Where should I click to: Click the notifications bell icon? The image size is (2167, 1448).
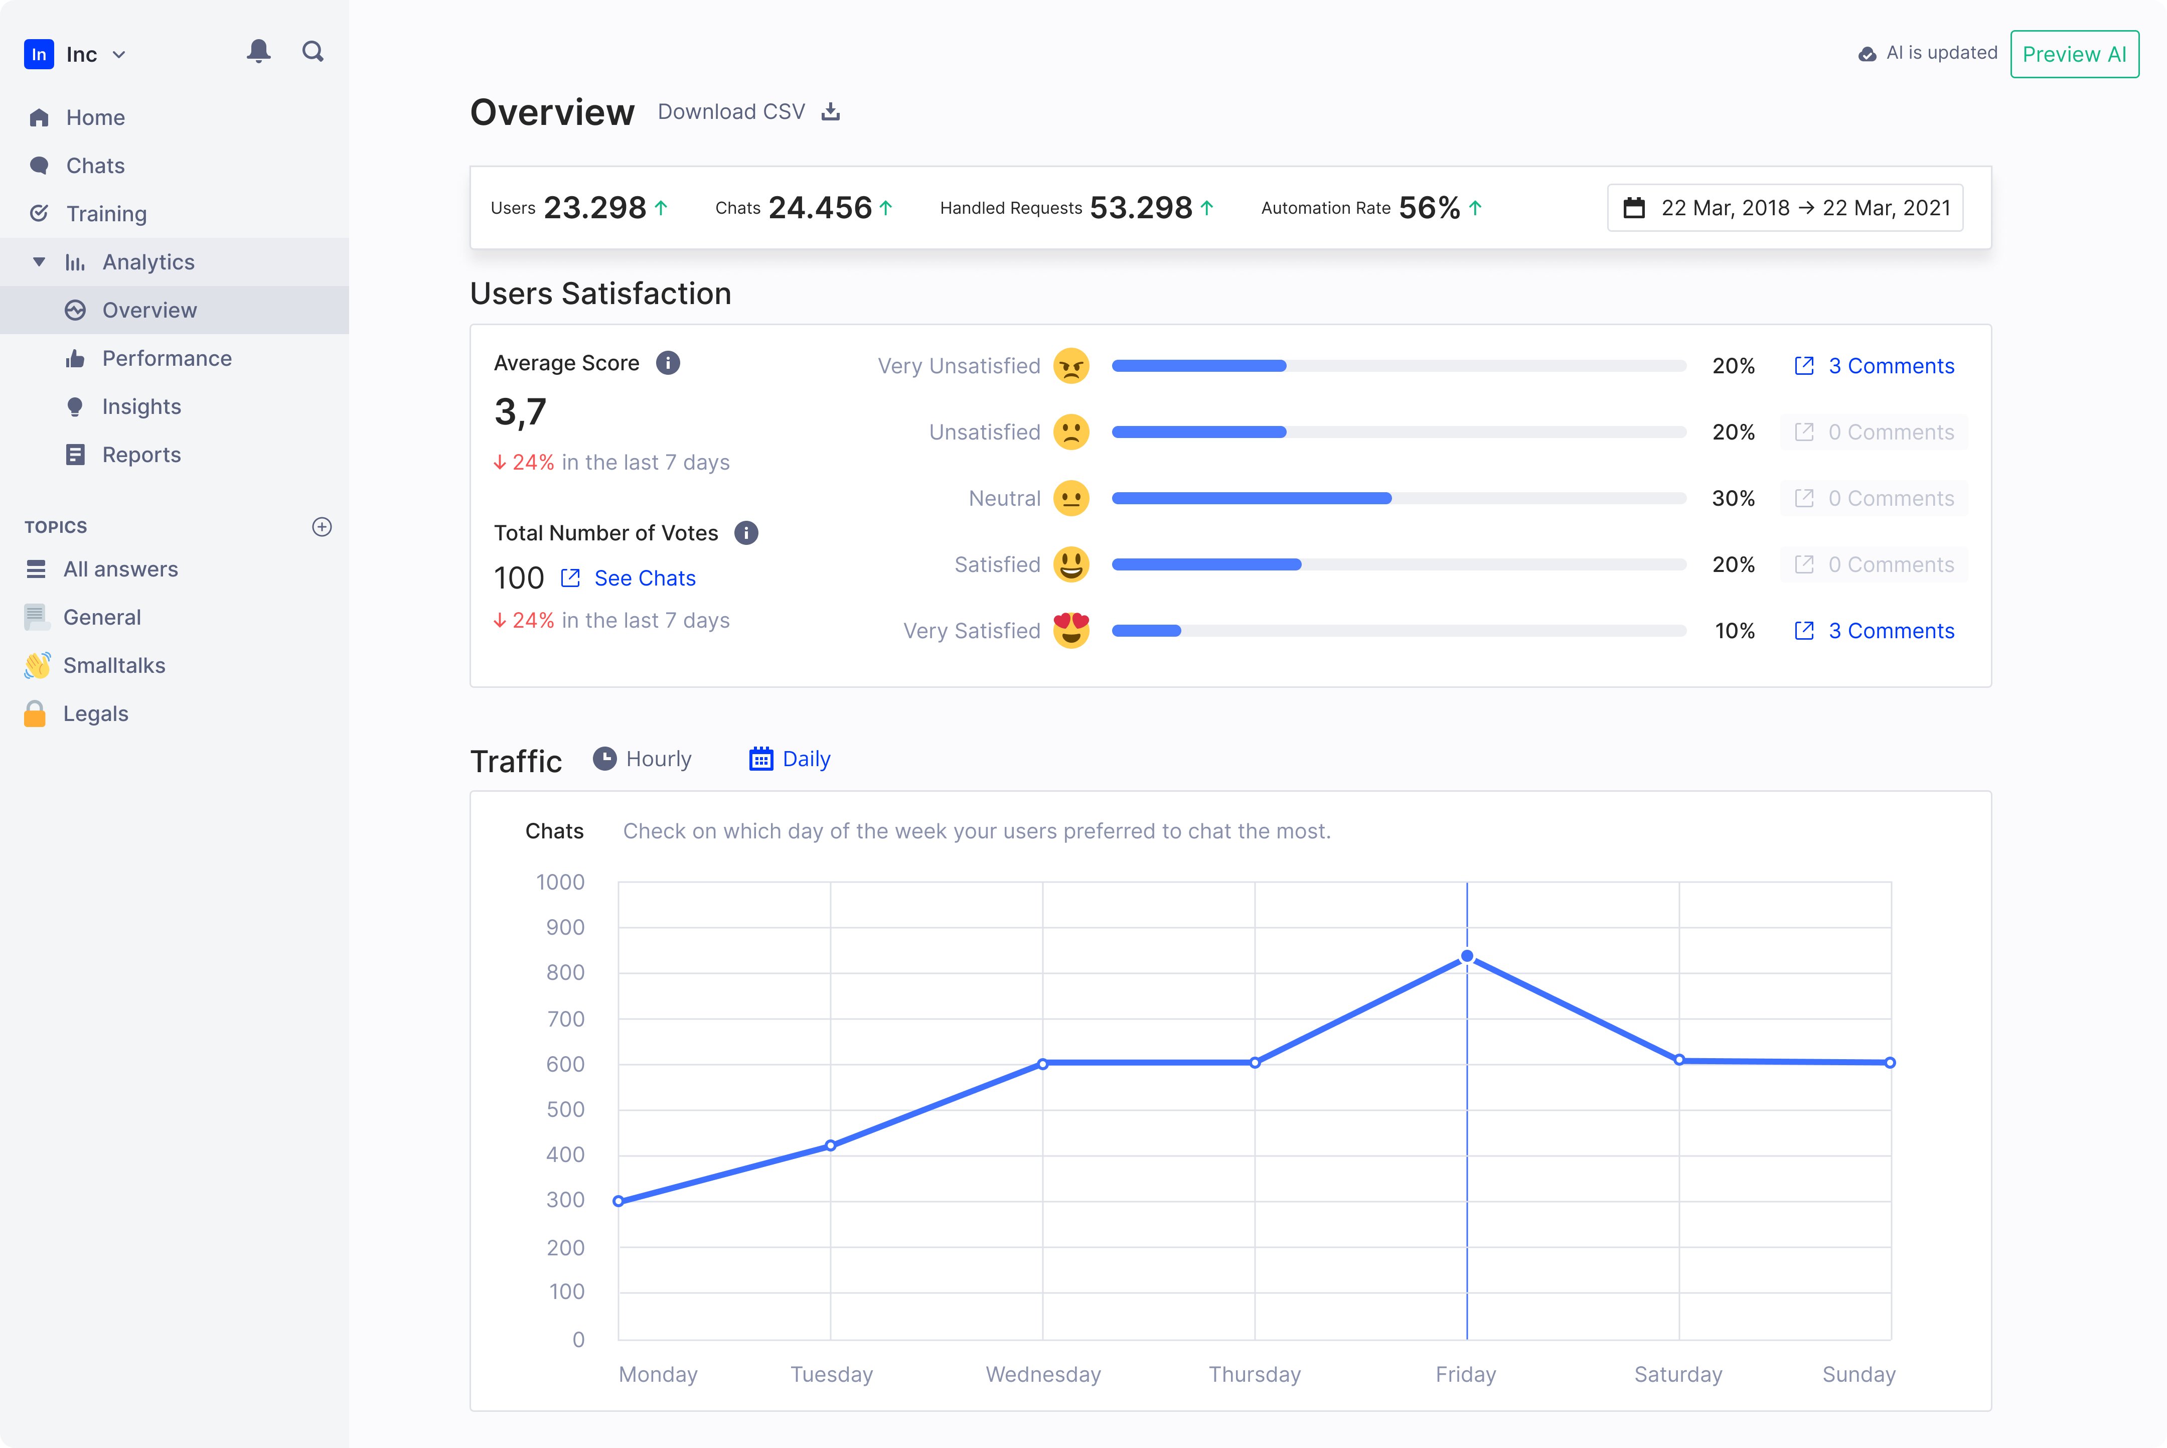[258, 52]
